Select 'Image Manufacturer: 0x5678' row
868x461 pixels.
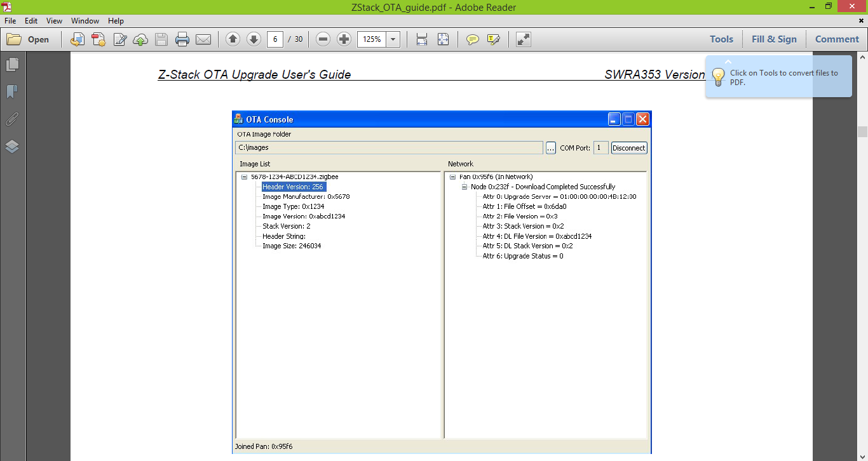click(306, 197)
